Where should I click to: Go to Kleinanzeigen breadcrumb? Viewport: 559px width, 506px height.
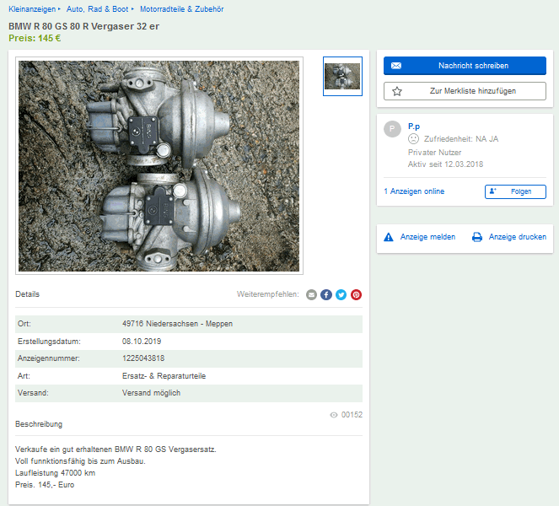[x=32, y=9]
